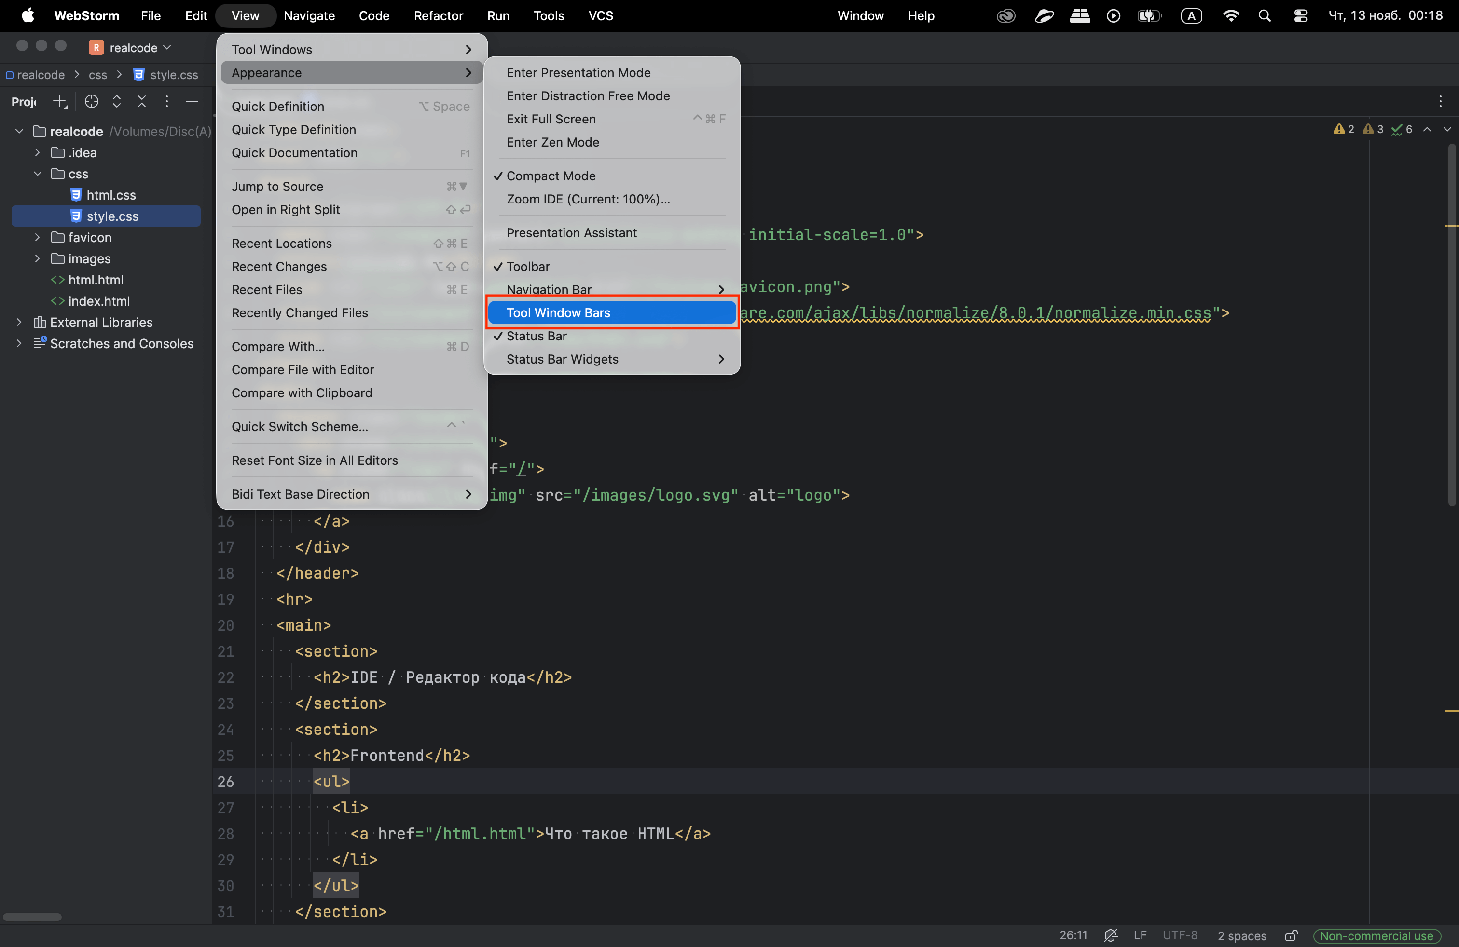The image size is (1459, 947).
Task: Click the Non-commercial use label
Action: pos(1376,935)
